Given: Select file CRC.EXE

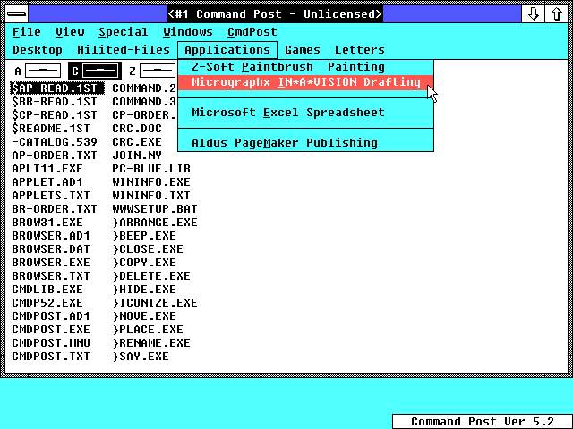Looking at the screenshot, I should pyautogui.click(x=137, y=141).
